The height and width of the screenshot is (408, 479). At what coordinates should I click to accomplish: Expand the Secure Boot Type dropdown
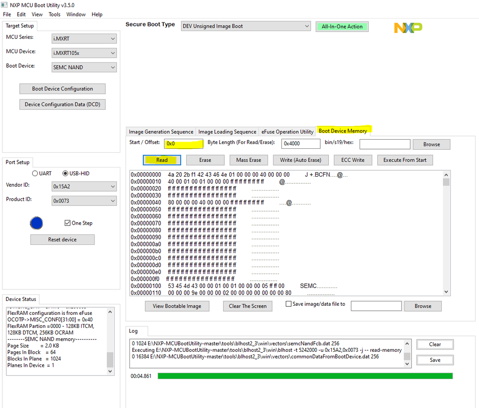(x=245, y=26)
